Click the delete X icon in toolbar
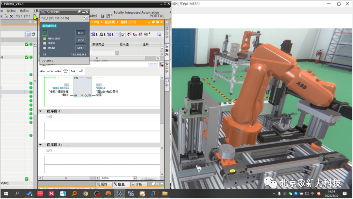The image size is (353, 199). (x=11, y=16)
